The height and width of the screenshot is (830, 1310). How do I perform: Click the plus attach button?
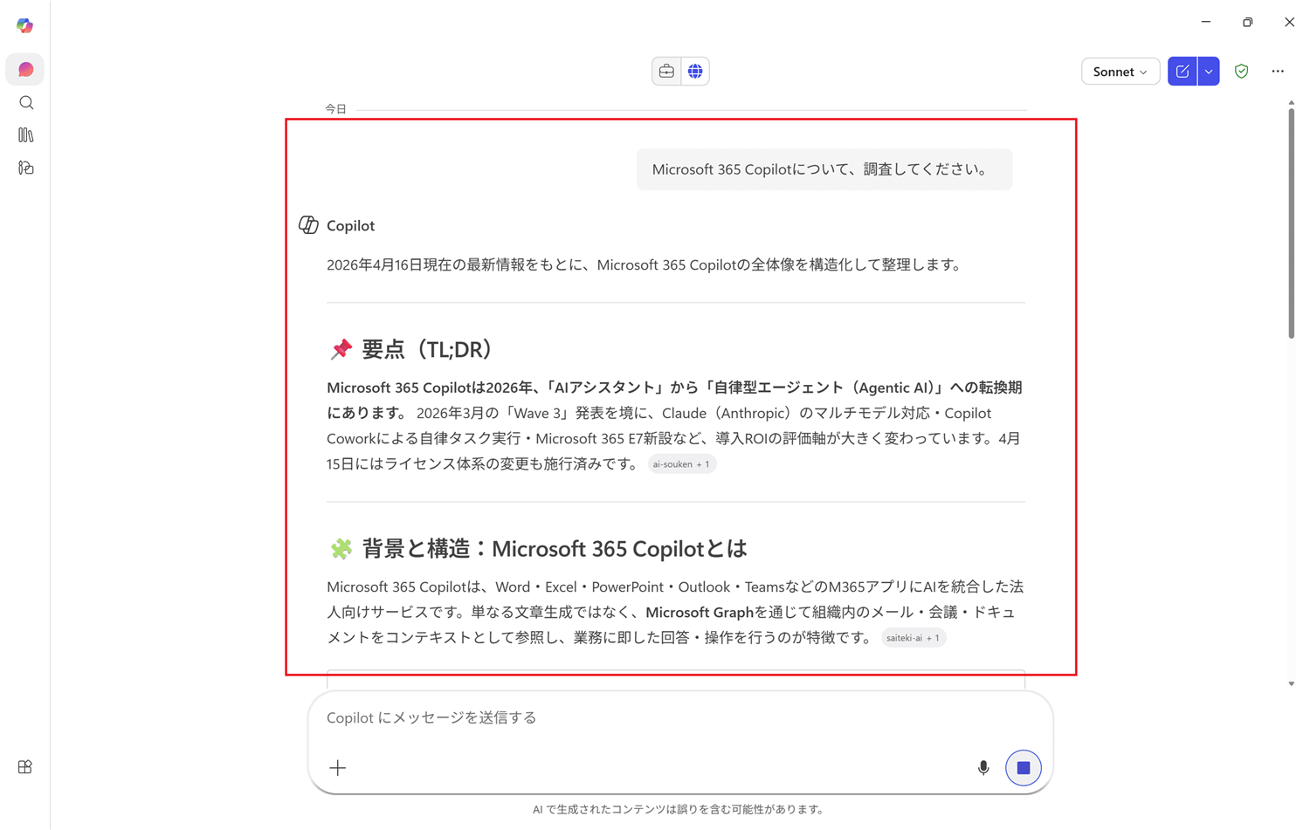(x=338, y=768)
